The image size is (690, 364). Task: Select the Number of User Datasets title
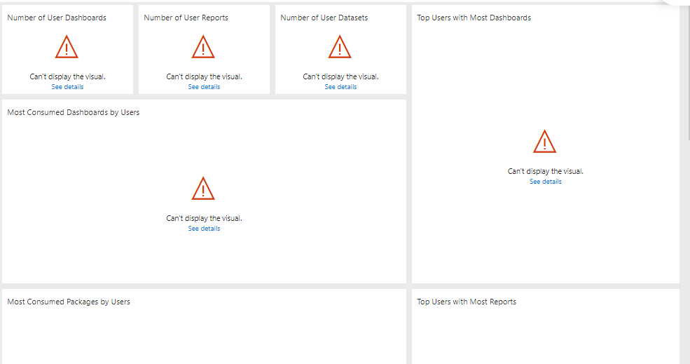[324, 18]
